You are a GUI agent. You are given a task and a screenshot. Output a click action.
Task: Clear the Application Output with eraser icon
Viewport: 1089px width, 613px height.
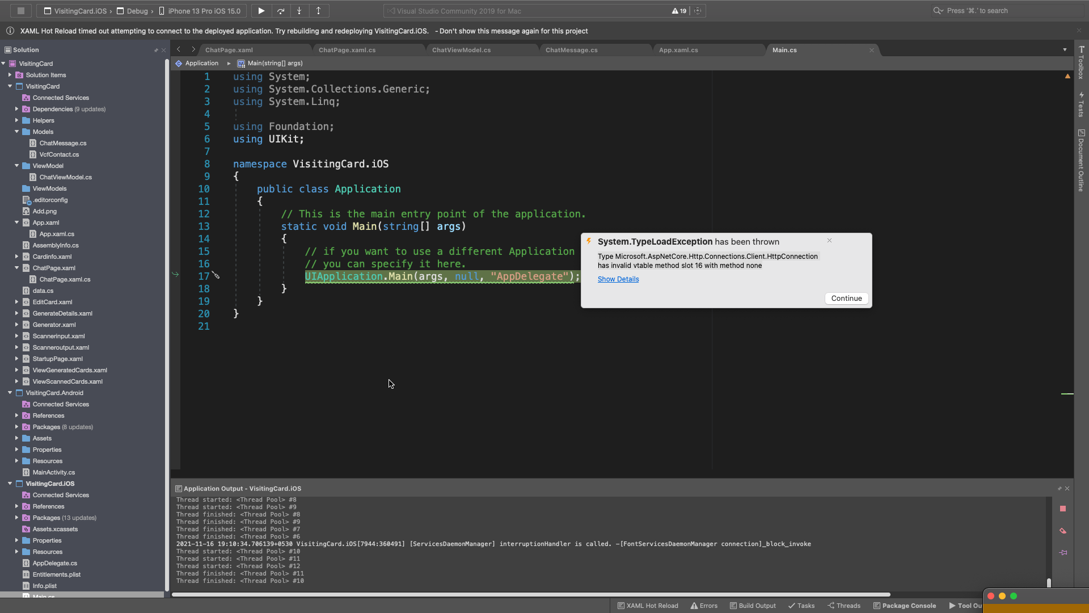tap(1063, 531)
